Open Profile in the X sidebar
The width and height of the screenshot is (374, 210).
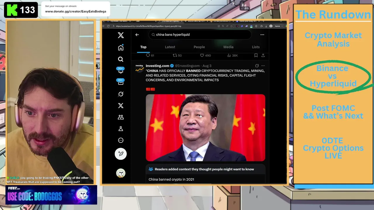click(121, 129)
